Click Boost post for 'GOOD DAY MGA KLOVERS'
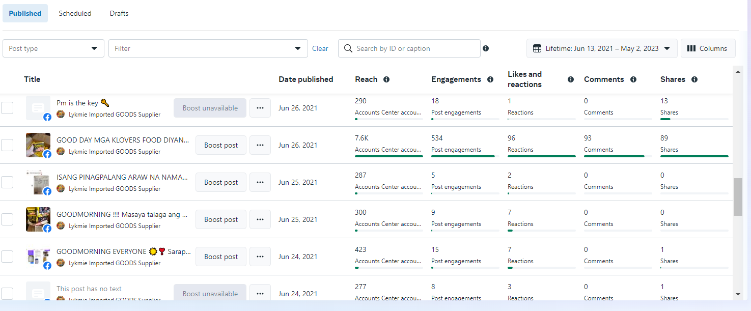 (x=221, y=145)
